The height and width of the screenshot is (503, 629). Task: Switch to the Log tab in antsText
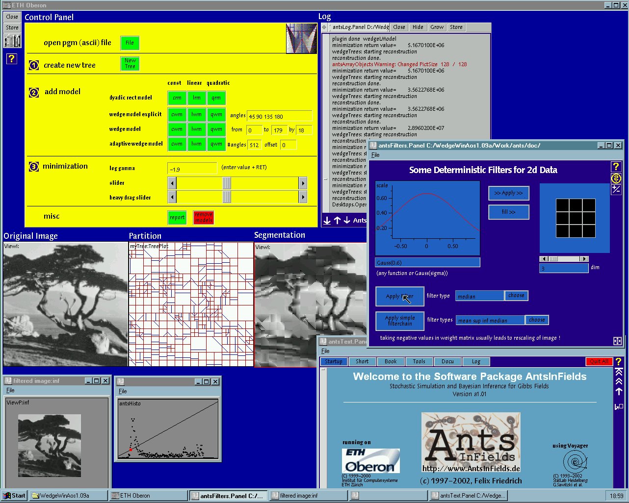point(476,362)
